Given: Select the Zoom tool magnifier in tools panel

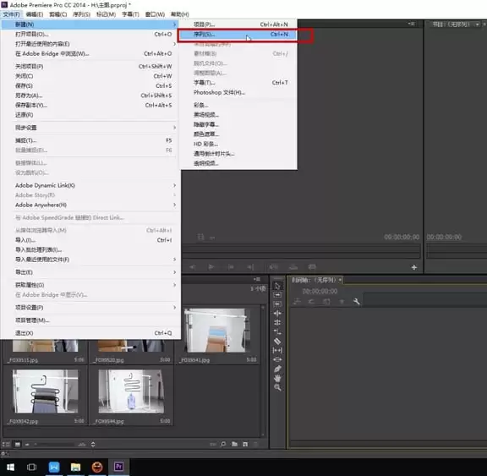Looking at the screenshot, I should coord(277,387).
